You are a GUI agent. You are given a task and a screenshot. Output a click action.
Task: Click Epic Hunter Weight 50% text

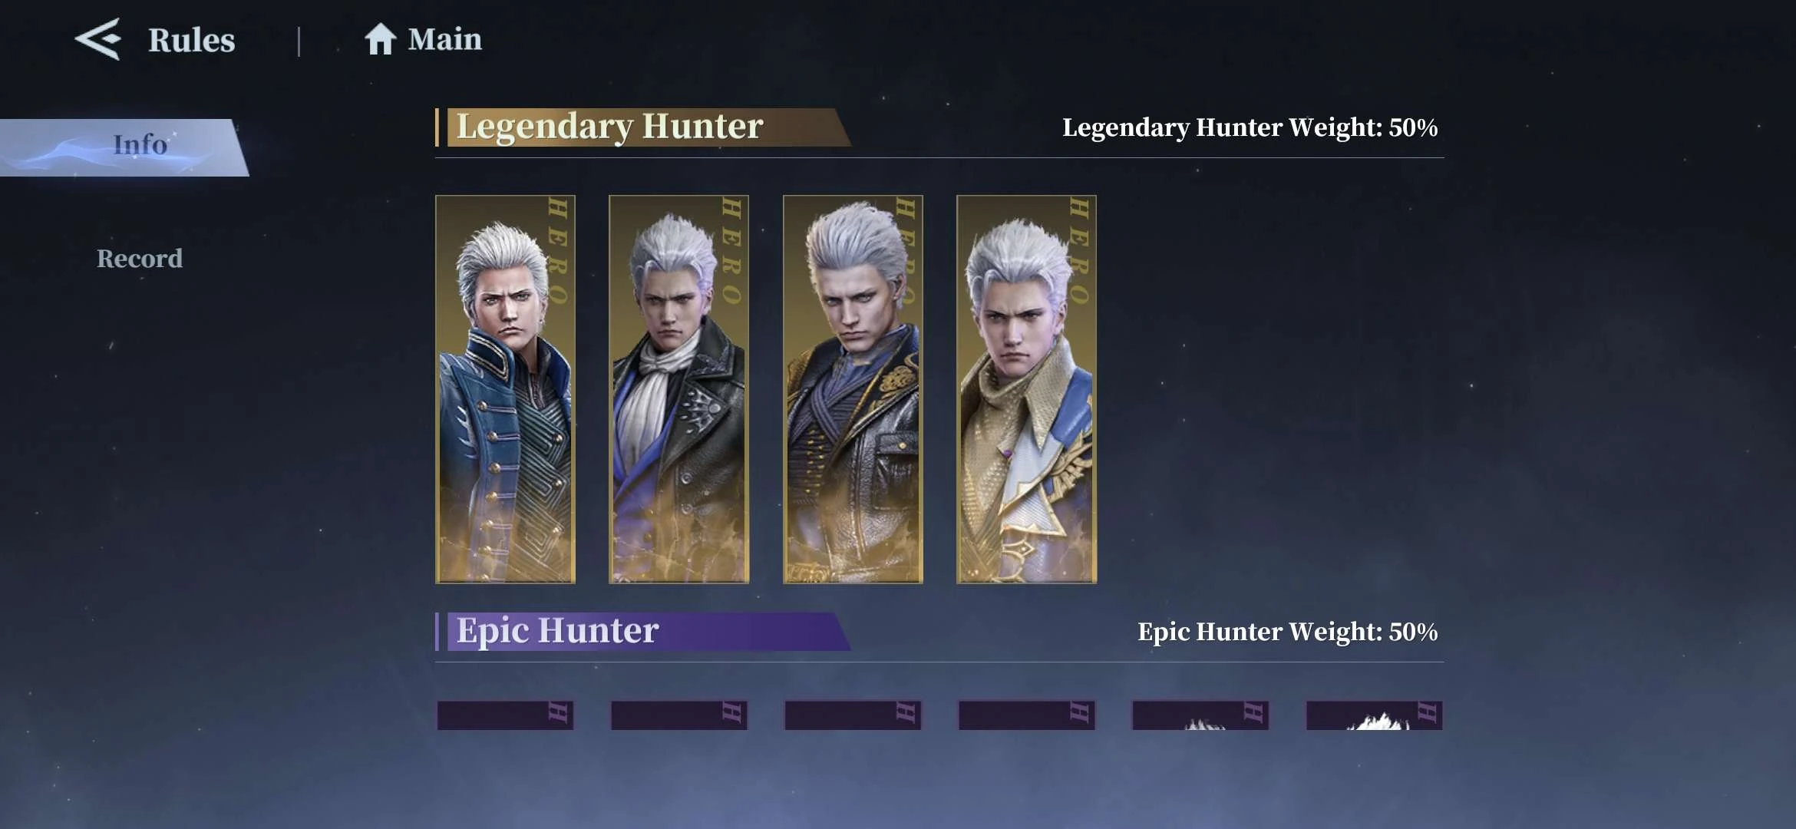[1287, 632]
